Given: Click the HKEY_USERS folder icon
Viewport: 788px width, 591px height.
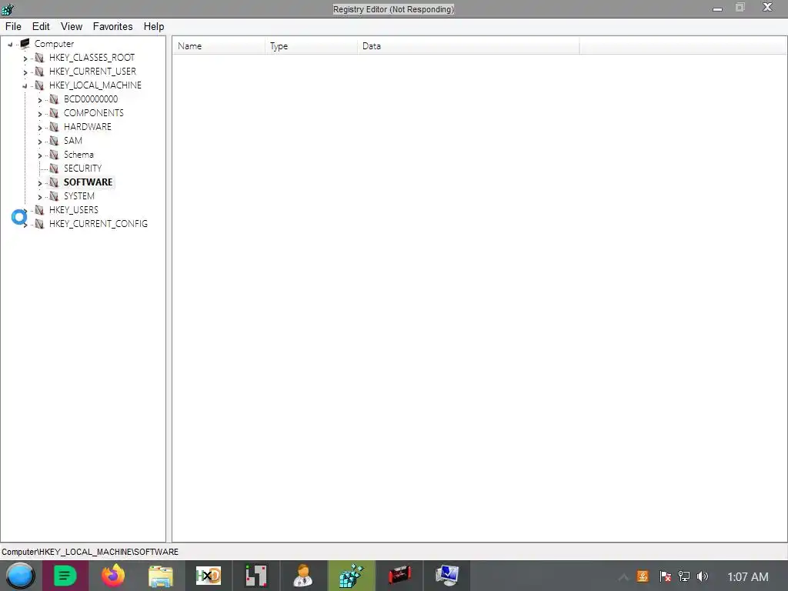Looking at the screenshot, I should [x=39, y=210].
